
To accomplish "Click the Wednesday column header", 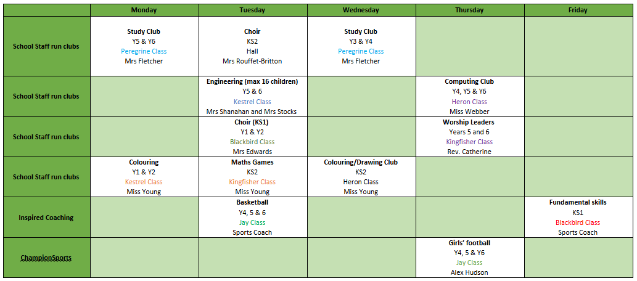I will coord(361,10).
